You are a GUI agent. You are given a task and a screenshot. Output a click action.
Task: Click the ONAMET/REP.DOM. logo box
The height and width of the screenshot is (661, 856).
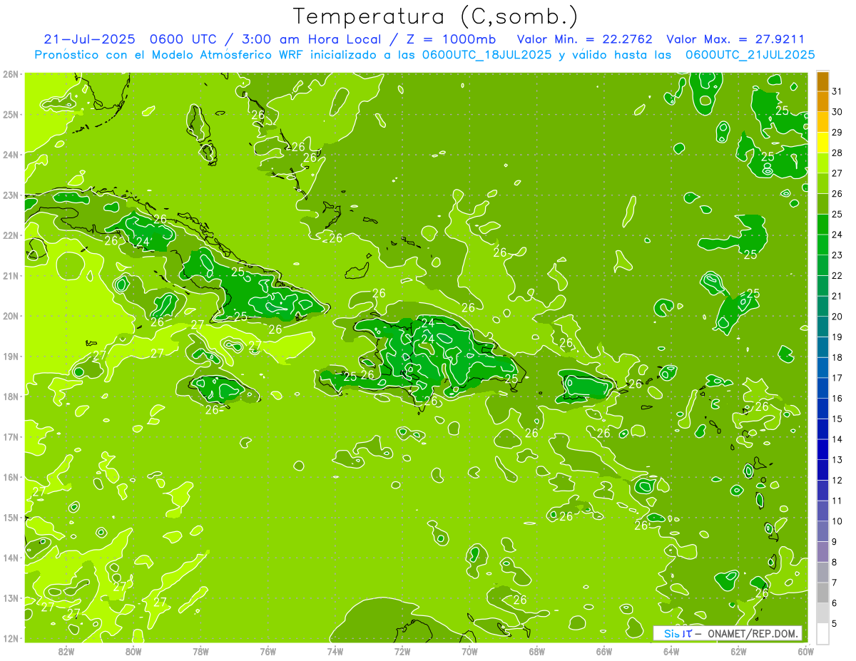[x=728, y=633]
